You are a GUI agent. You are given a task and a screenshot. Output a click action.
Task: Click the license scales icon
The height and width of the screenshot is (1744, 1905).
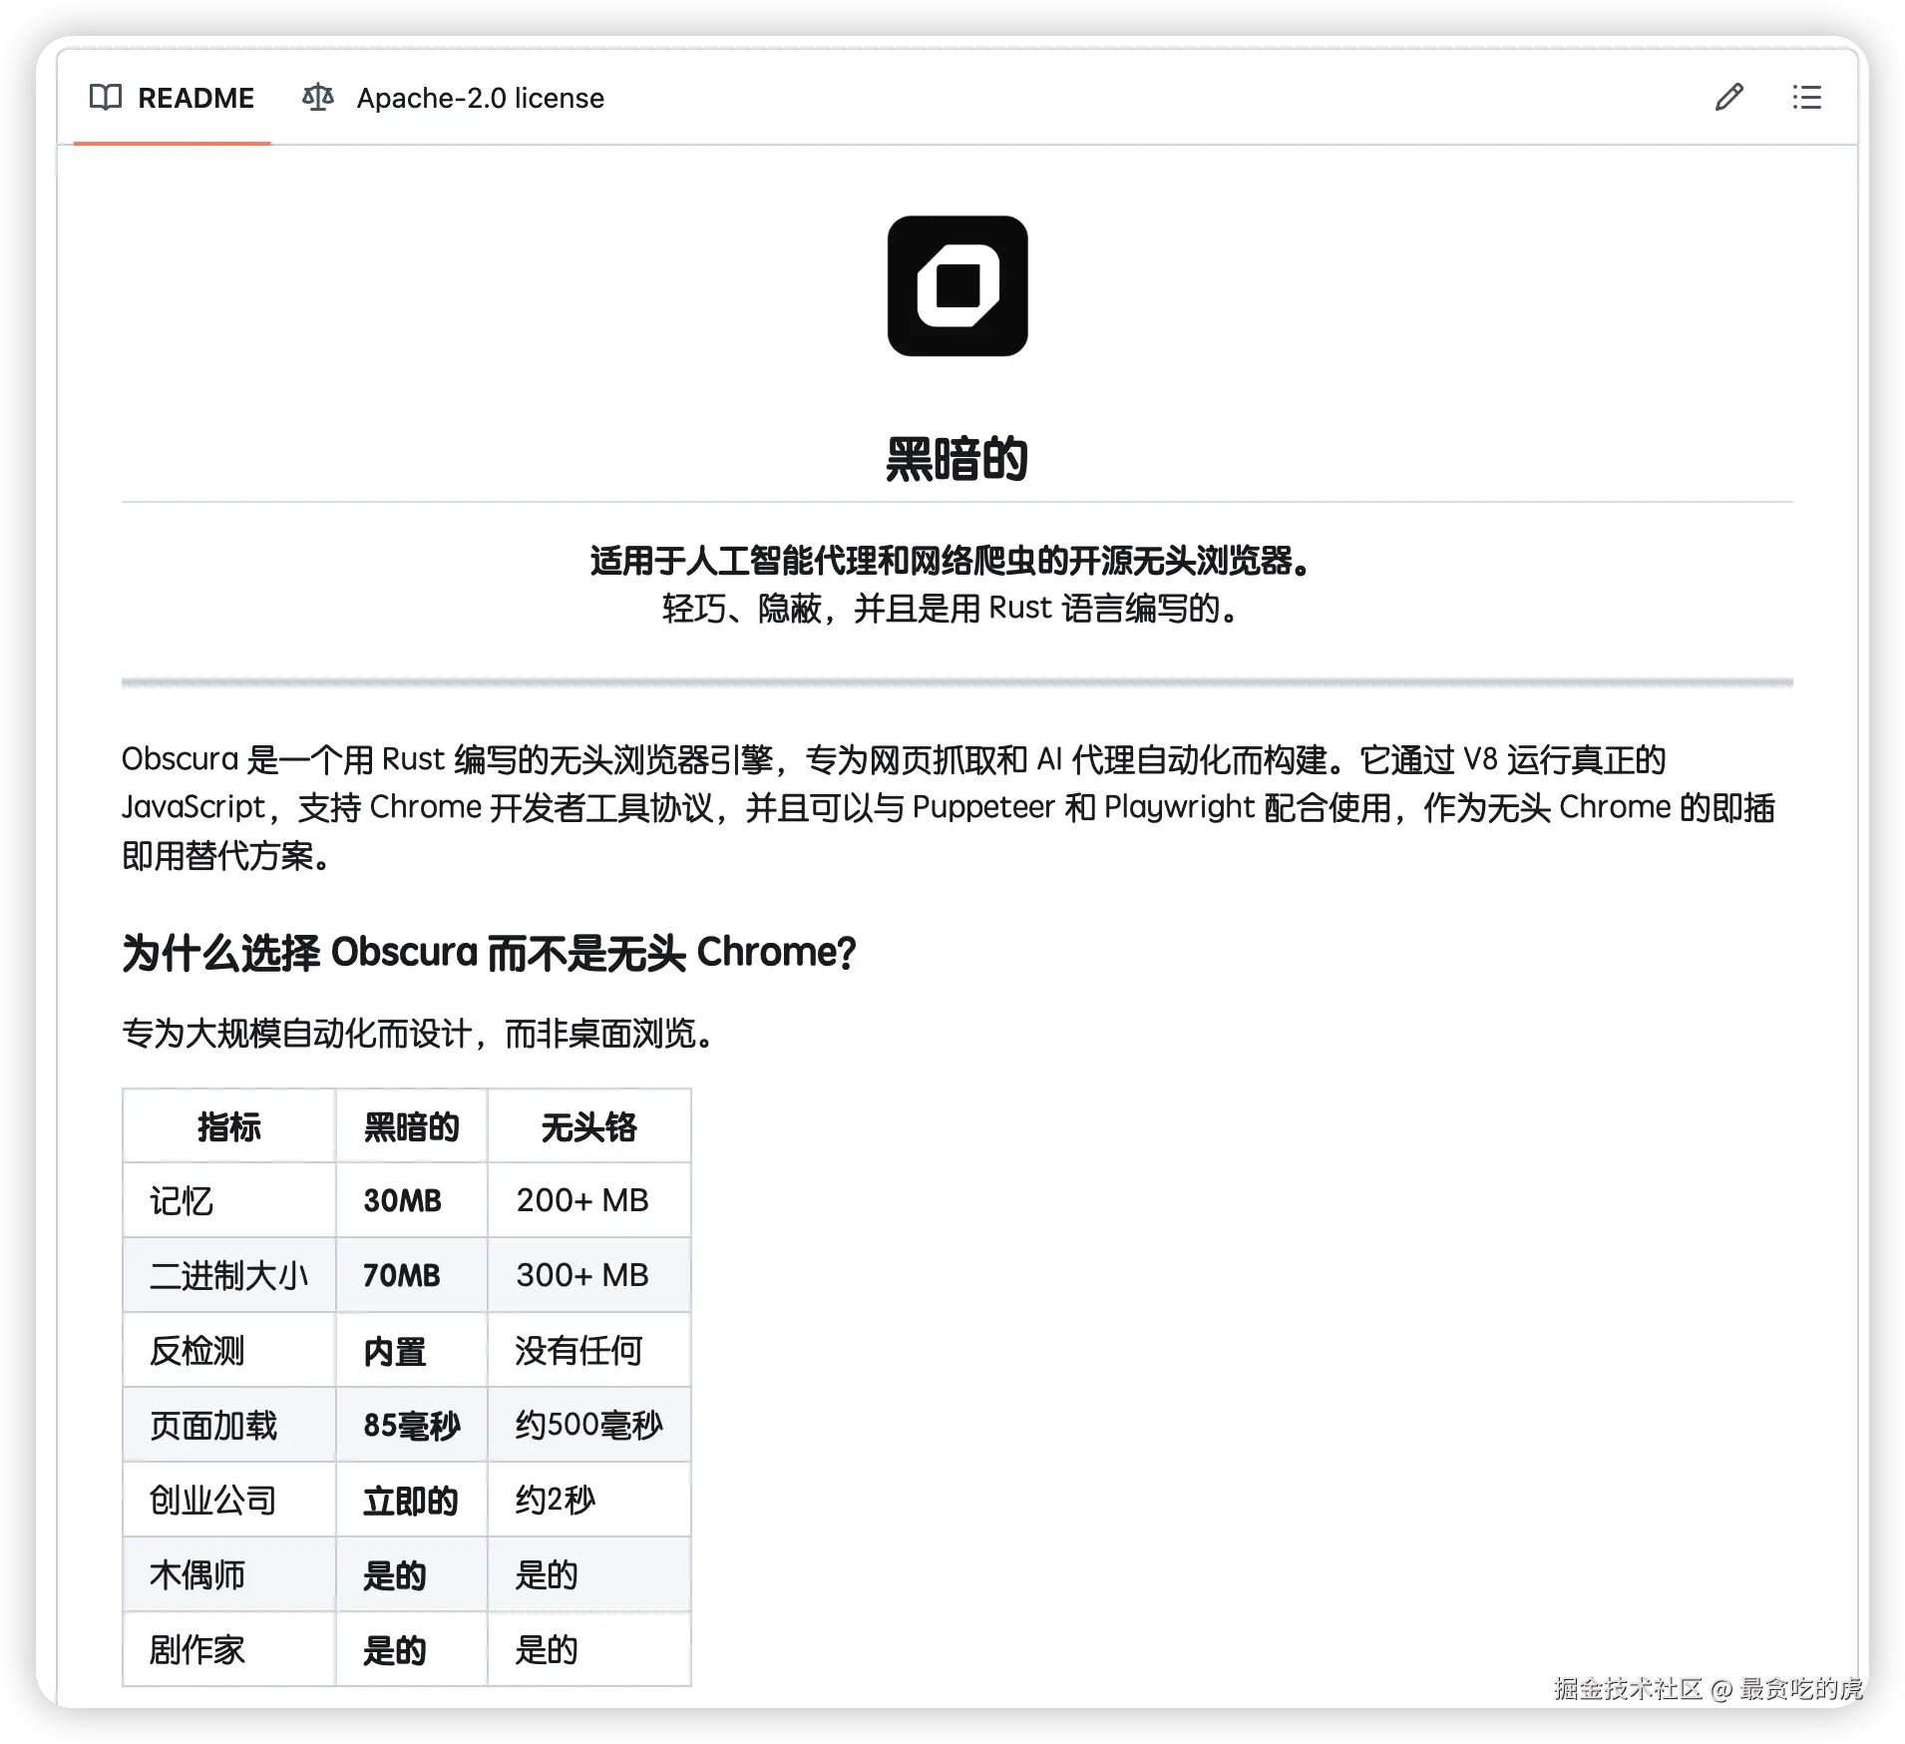click(318, 98)
